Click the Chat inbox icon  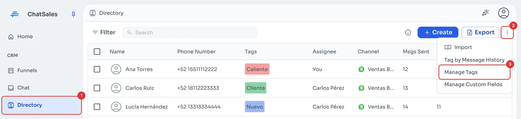[x=11, y=88]
